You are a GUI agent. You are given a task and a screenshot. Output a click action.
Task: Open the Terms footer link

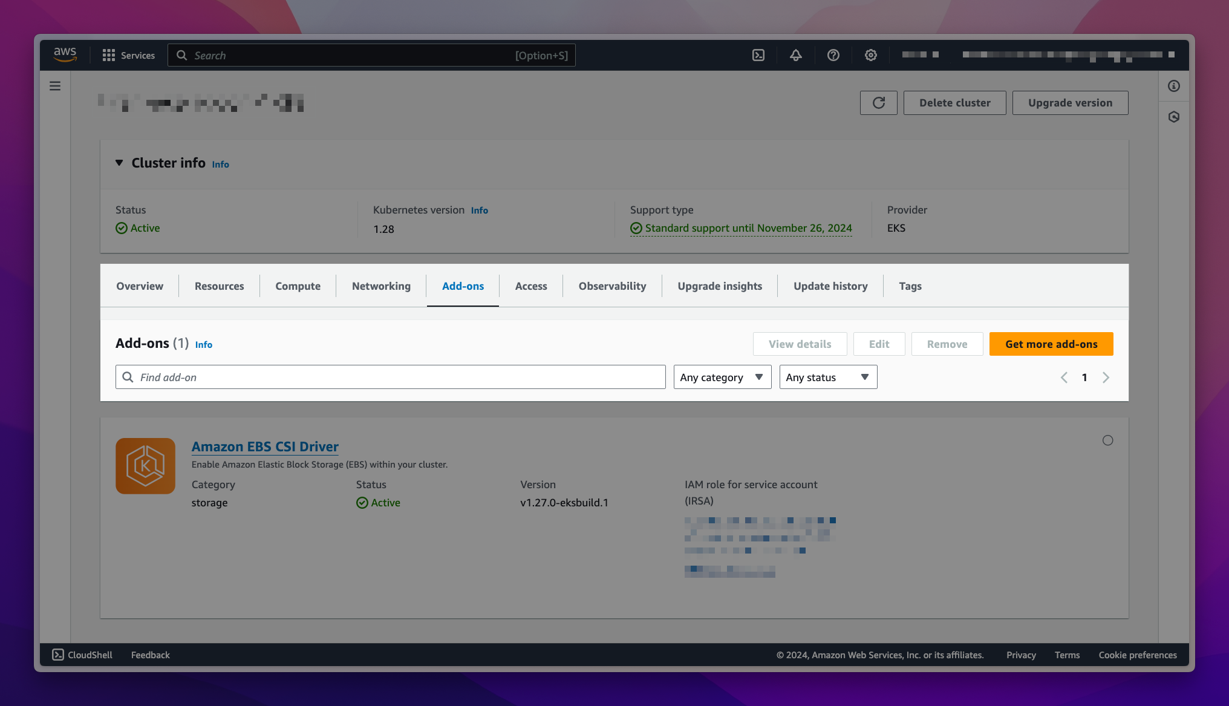point(1067,655)
